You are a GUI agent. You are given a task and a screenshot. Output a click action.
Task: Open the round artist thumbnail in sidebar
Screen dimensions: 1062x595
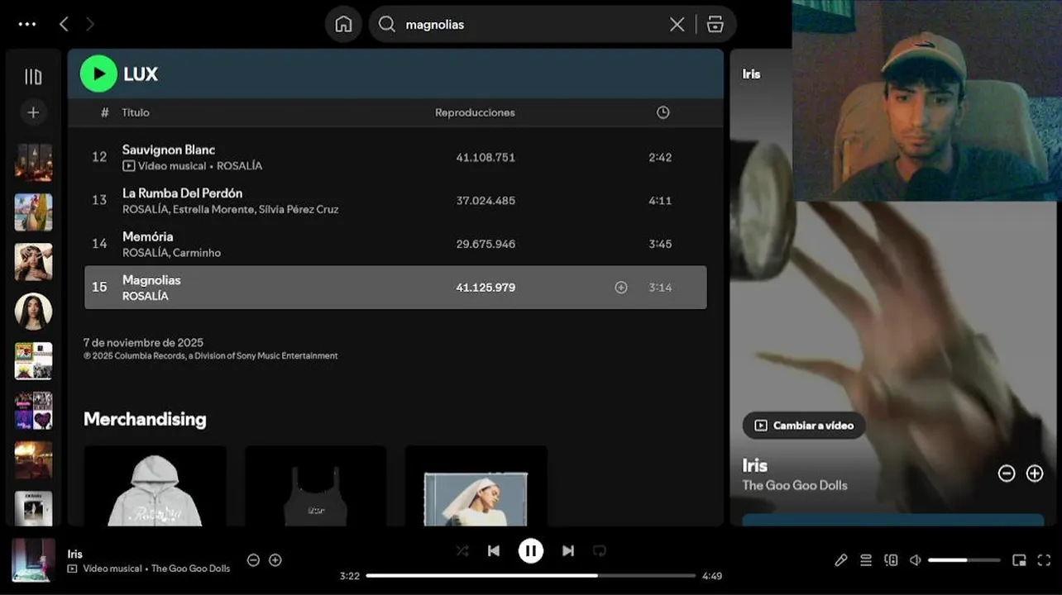click(x=33, y=312)
